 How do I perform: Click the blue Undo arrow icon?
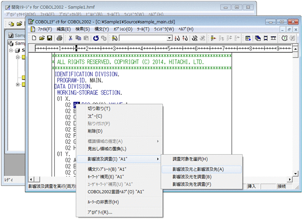pos(96,38)
